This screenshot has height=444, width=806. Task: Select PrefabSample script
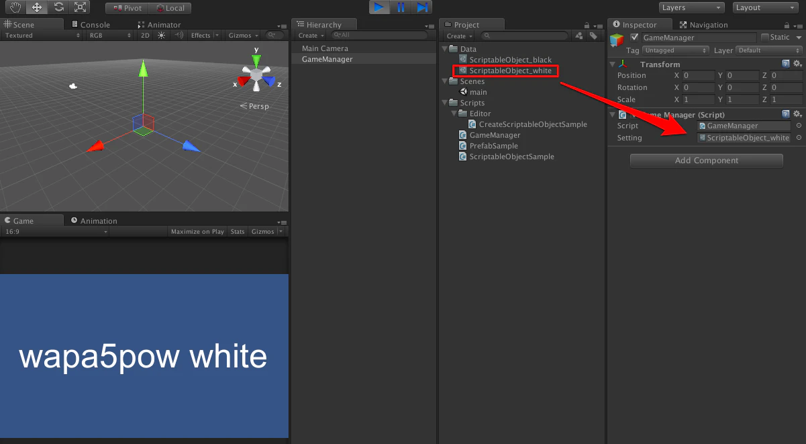coord(489,146)
